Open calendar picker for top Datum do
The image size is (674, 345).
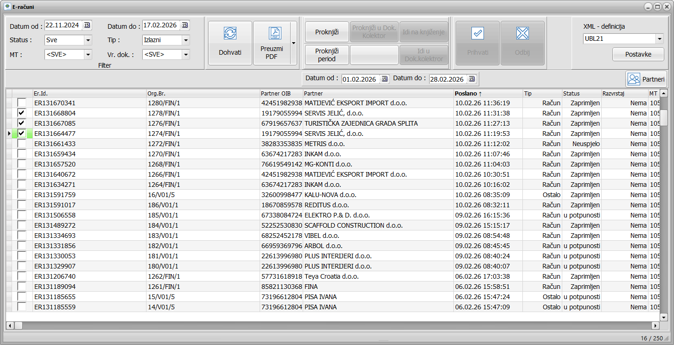[x=185, y=26]
